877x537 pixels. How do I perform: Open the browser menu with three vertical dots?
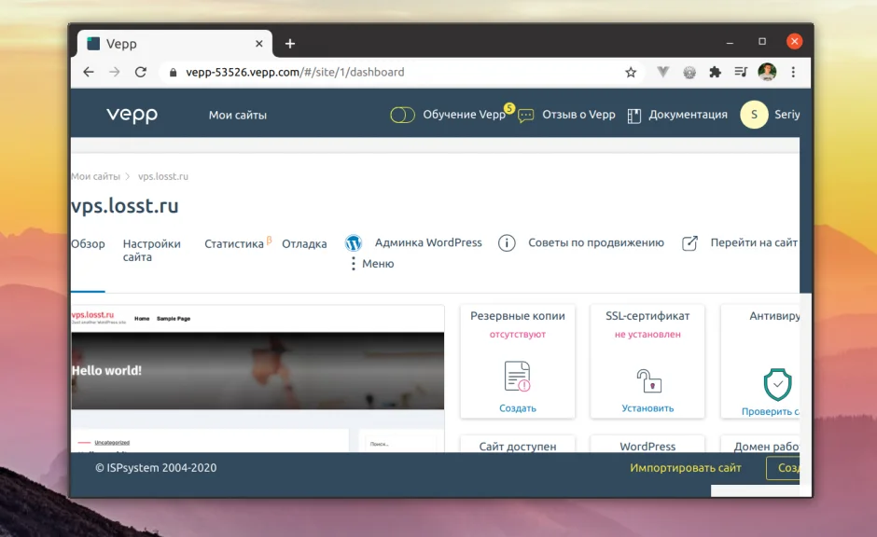tap(792, 71)
